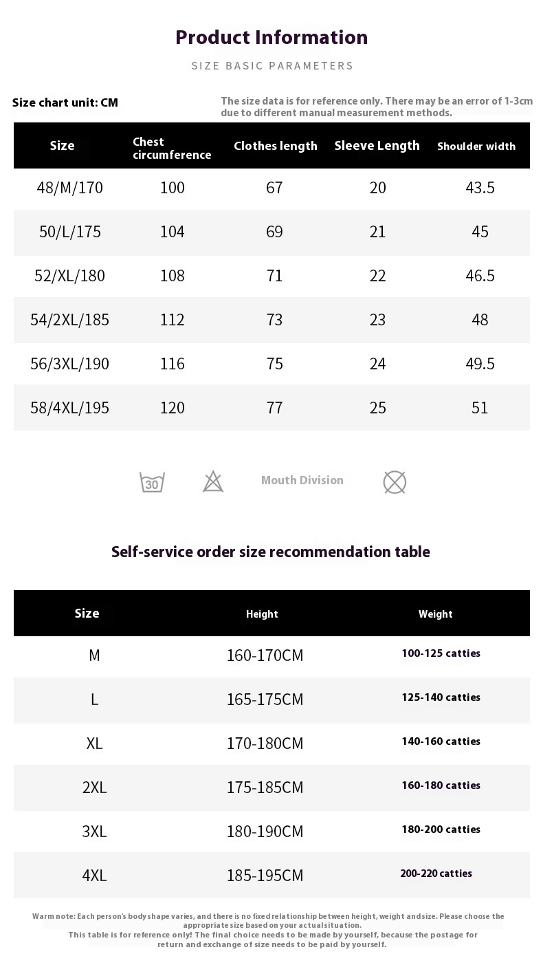Click the do not tumble dry icon

pyautogui.click(x=395, y=482)
